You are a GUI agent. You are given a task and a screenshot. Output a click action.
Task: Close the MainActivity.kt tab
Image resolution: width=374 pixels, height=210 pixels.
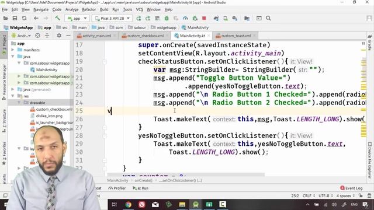click(x=209, y=36)
